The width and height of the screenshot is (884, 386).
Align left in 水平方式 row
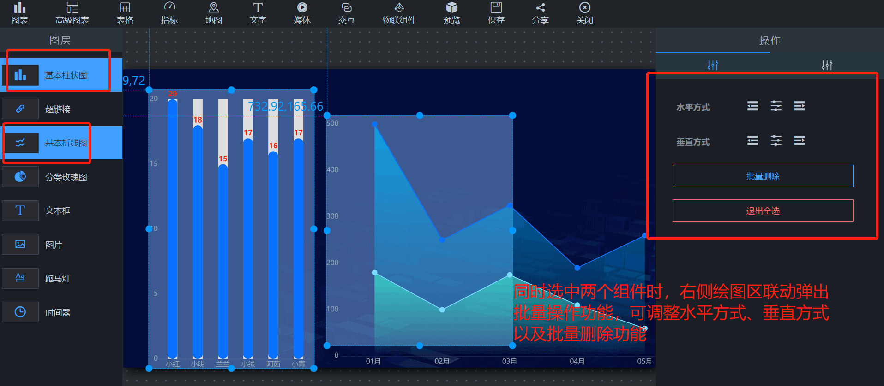pos(752,106)
